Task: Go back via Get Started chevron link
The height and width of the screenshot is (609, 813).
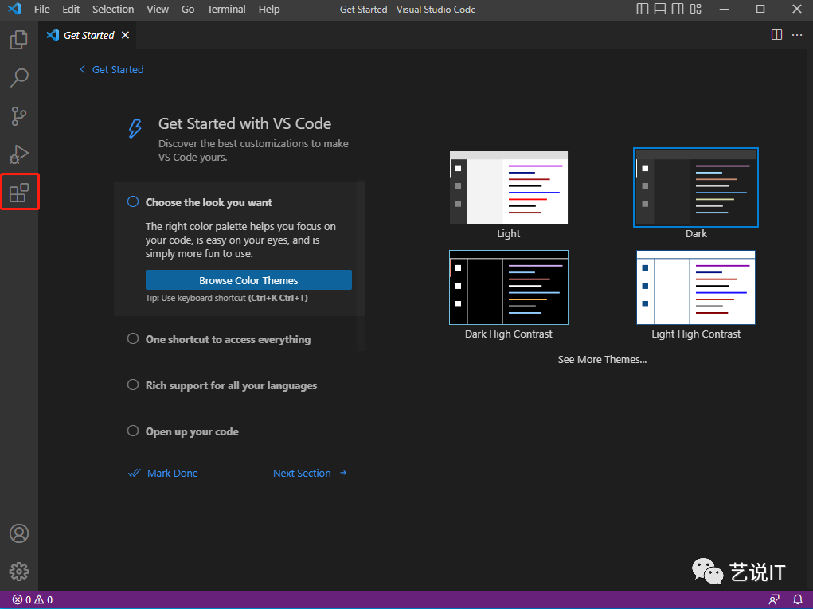Action: [111, 69]
